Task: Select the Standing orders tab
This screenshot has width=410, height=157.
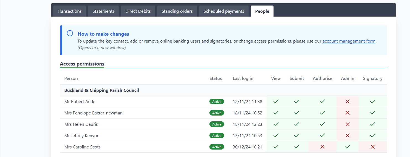Action: (x=177, y=11)
